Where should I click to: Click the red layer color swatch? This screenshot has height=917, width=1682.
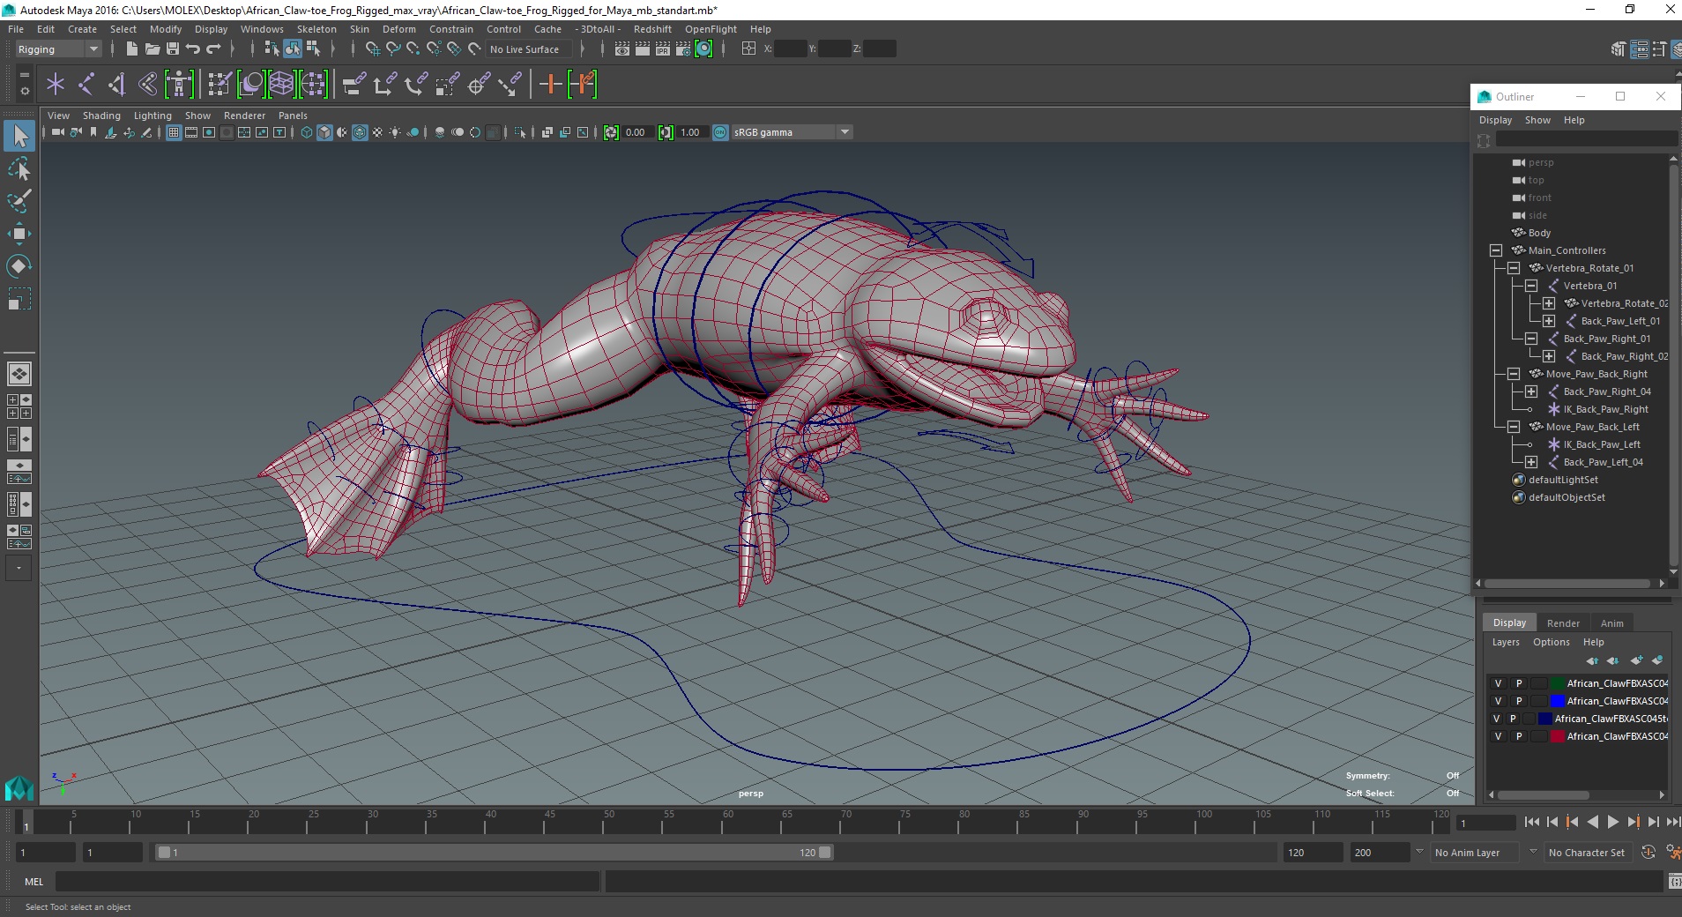coord(1558,736)
